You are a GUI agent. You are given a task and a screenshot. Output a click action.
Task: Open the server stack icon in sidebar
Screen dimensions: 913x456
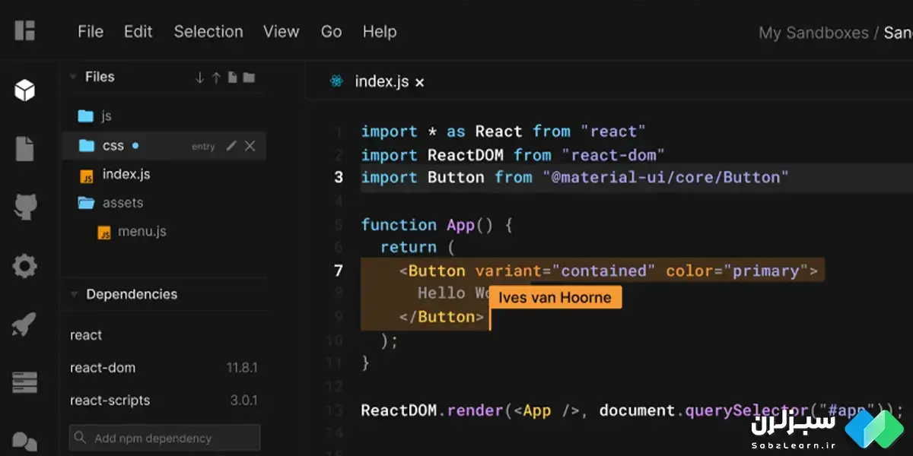coord(25,382)
